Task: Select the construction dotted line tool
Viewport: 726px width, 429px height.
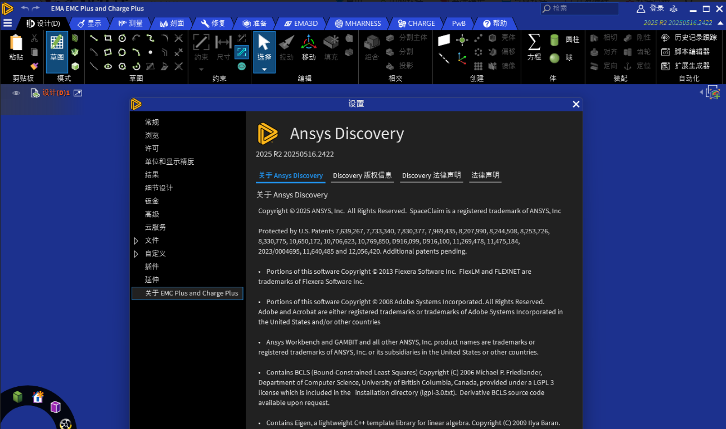Action: [94, 66]
